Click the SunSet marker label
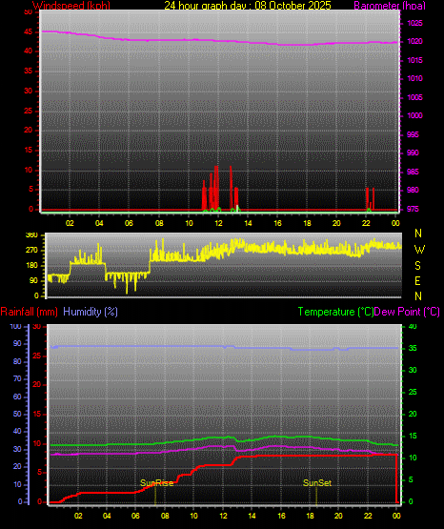 click(317, 483)
